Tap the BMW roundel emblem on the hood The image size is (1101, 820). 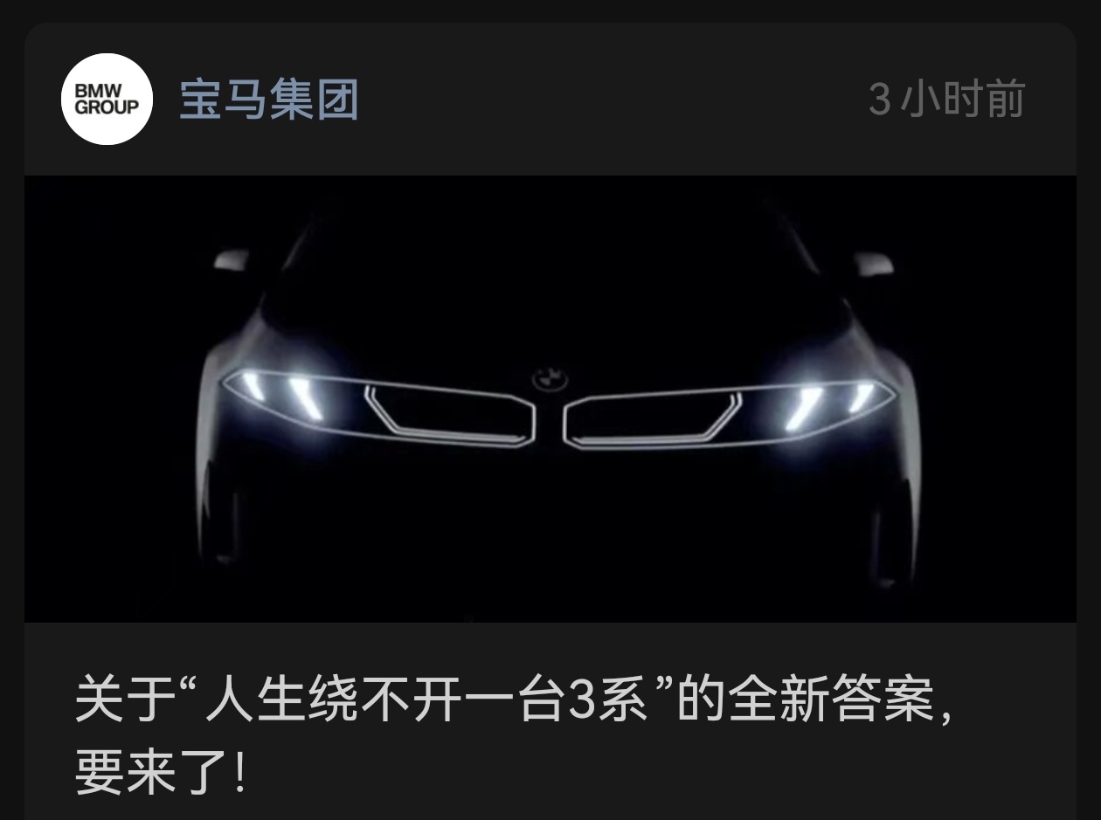[550, 378]
